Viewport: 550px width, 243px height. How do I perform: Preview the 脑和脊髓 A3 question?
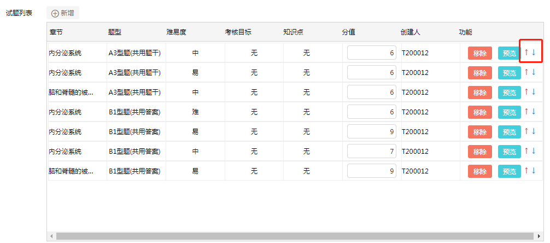[x=509, y=92]
